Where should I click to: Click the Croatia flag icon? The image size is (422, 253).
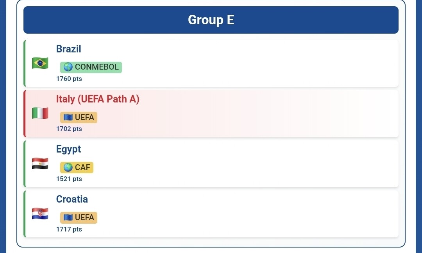[x=40, y=214]
